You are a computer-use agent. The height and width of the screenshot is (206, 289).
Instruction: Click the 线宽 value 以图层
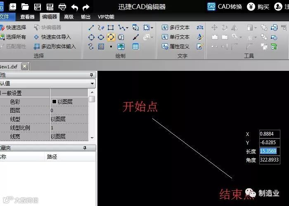click(69, 136)
